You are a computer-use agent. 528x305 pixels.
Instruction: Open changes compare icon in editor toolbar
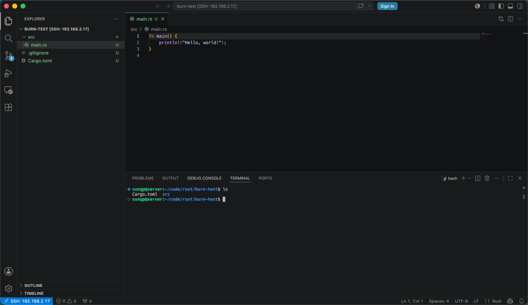click(501, 19)
